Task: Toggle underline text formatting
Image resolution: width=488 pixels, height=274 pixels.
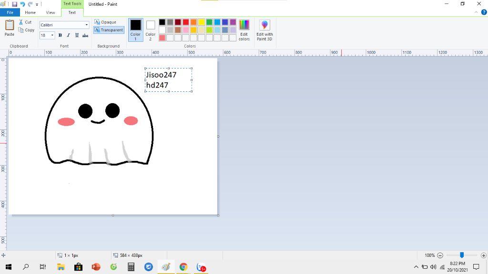Action: click(x=77, y=35)
